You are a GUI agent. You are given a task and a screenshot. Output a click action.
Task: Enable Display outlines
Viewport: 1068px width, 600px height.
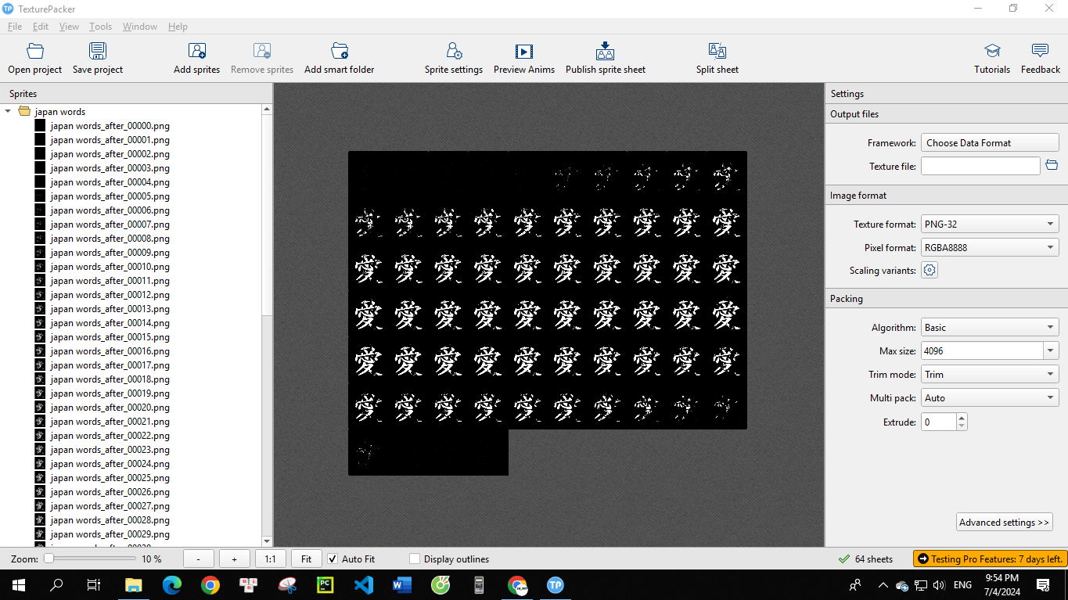[x=414, y=559]
